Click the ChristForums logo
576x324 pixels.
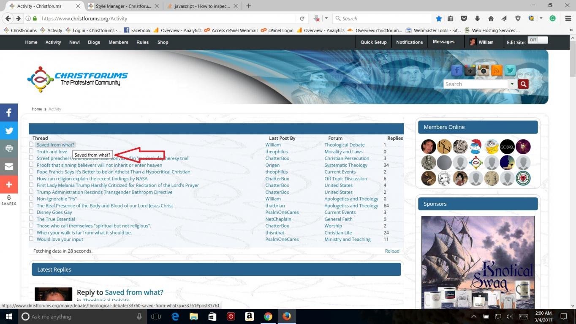tap(77, 79)
